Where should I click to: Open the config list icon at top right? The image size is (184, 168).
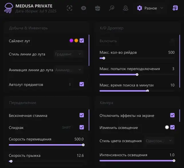click(x=175, y=8)
